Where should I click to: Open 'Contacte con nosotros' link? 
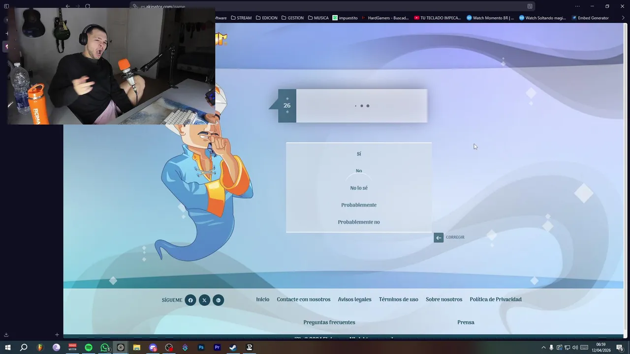[x=303, y=299]
